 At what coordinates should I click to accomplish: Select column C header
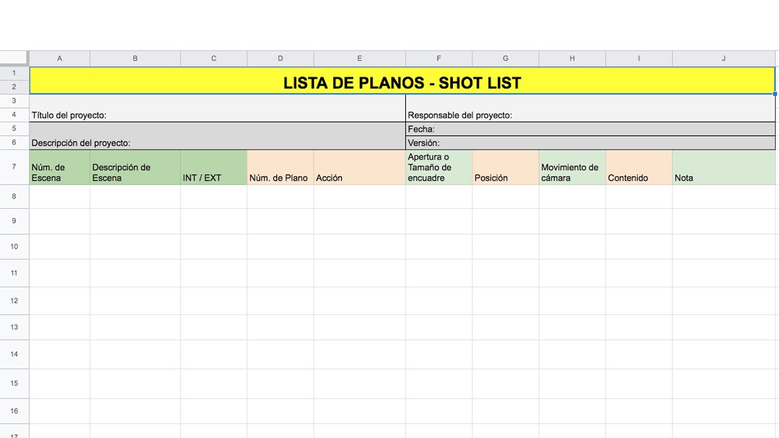(214, 58)
